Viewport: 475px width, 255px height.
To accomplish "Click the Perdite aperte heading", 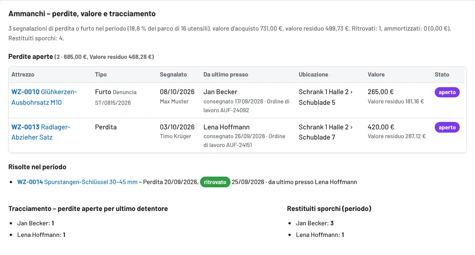I will click(31, 57).
